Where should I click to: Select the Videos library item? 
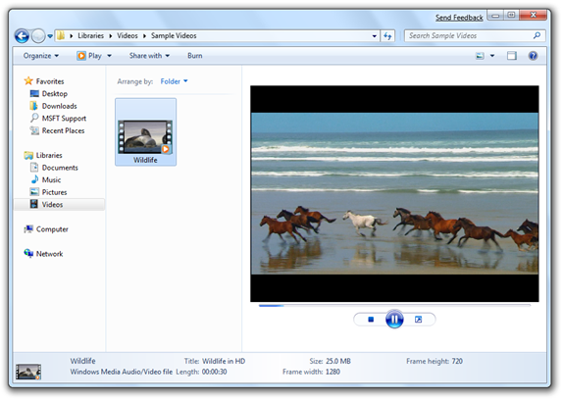pos(59,205)
